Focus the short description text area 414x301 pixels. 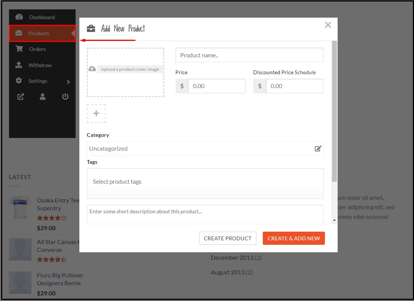tap(205, 214)
